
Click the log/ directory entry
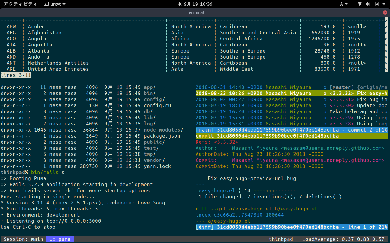point(150,124)
